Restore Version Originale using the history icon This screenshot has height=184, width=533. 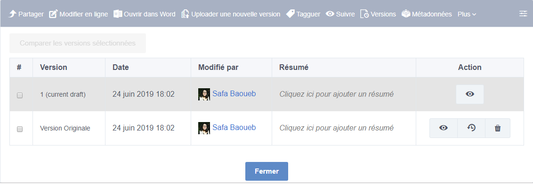[471, 128]
